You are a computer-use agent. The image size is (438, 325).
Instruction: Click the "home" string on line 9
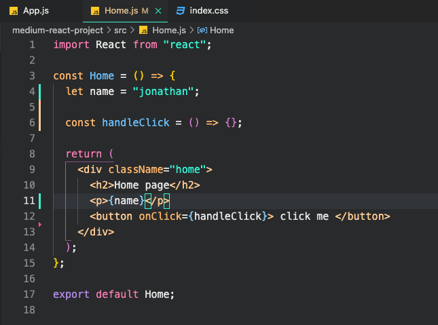(187, 170)
